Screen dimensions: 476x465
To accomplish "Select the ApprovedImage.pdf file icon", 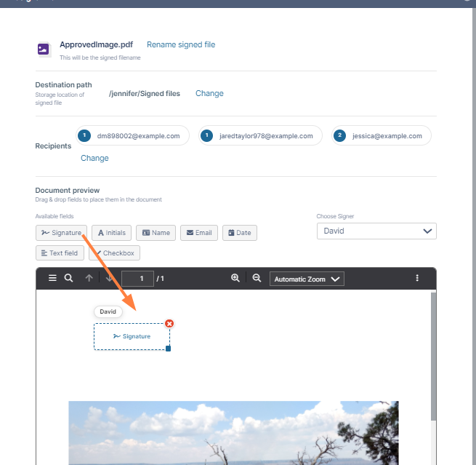I will coord(44,49).
